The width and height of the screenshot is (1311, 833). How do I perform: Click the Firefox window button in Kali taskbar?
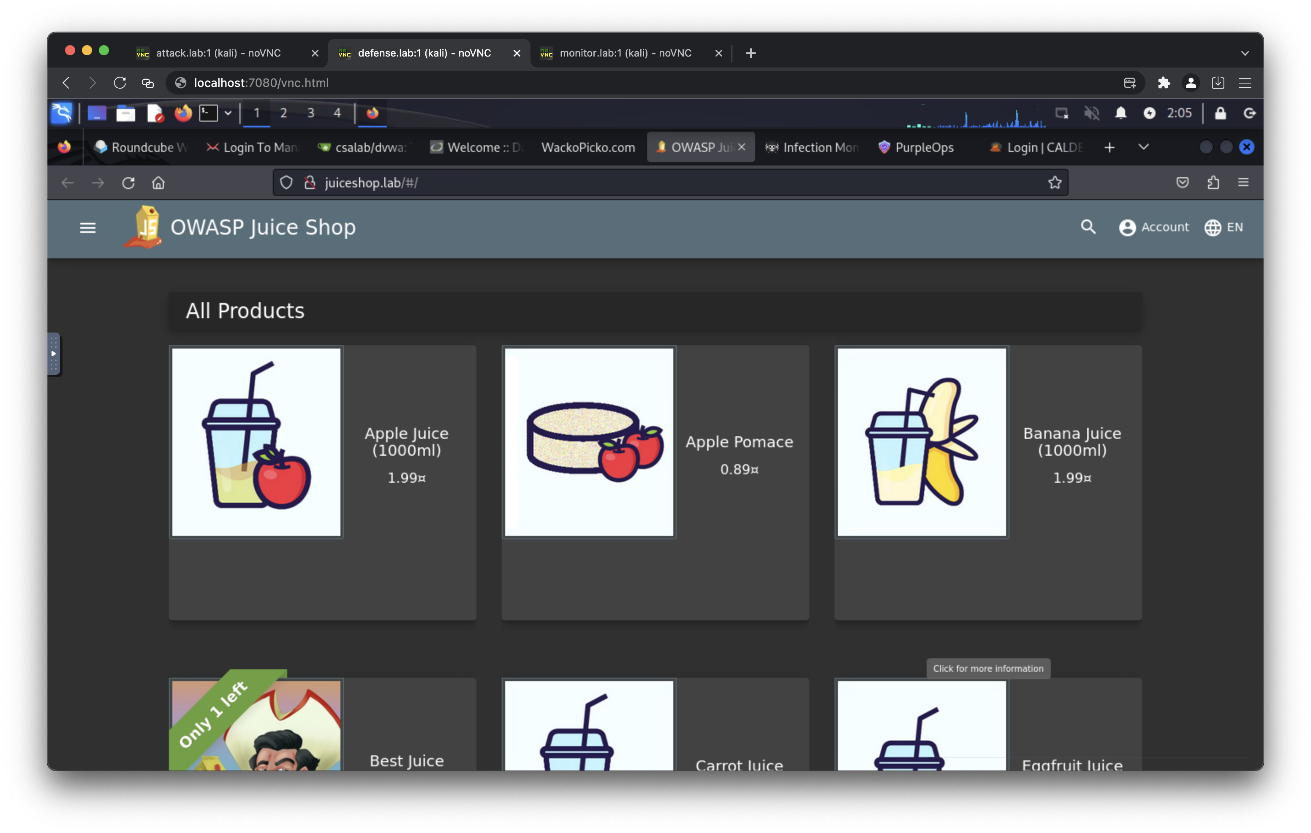point(373,113)
